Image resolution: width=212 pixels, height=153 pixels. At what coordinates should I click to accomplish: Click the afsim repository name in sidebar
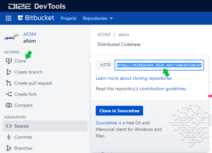(29, 41)
